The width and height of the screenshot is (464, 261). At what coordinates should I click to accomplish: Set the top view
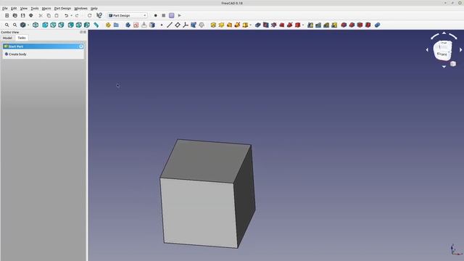pyautogui.click(x=53, y=25)
